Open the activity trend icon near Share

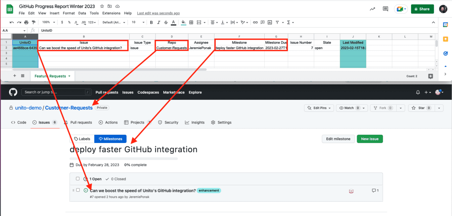click(x=373, y=9)
